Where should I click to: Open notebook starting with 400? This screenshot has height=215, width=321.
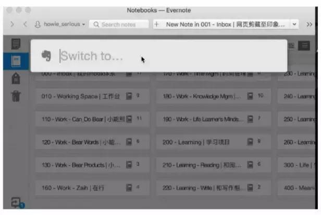point(297,187)
